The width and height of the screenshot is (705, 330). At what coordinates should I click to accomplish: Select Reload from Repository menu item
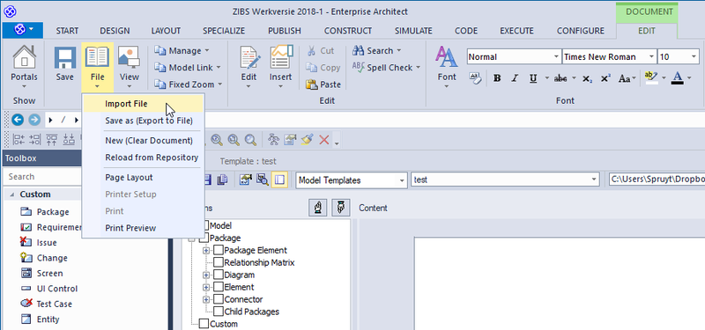[x=143, y=158]
